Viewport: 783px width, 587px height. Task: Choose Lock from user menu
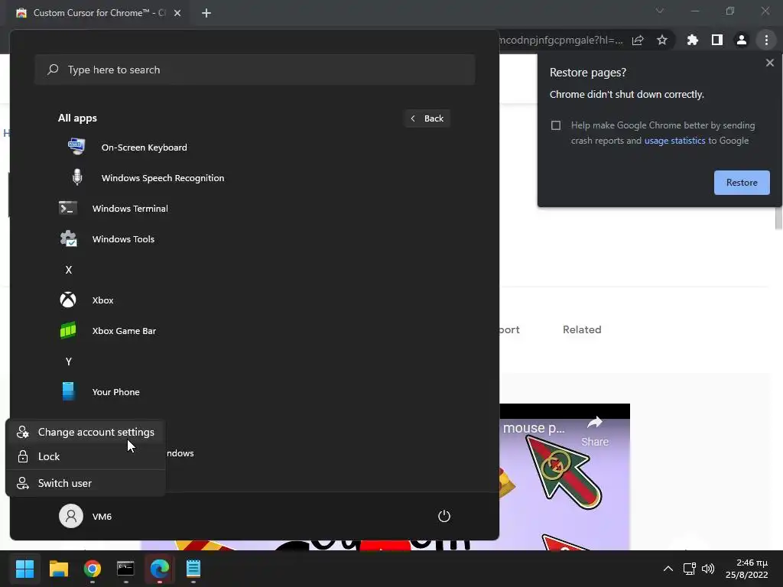[x=86, y=456]
